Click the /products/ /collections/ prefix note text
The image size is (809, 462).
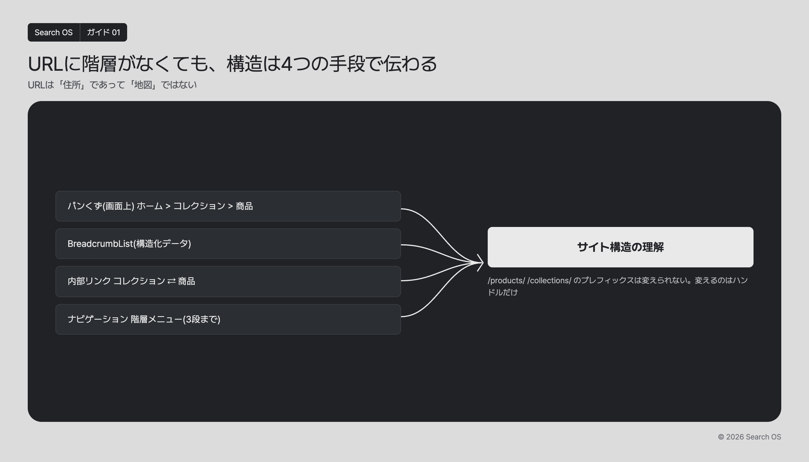point(618,286)
